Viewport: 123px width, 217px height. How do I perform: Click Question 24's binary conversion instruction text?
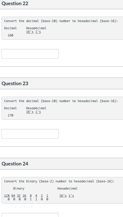coord(59,181)
